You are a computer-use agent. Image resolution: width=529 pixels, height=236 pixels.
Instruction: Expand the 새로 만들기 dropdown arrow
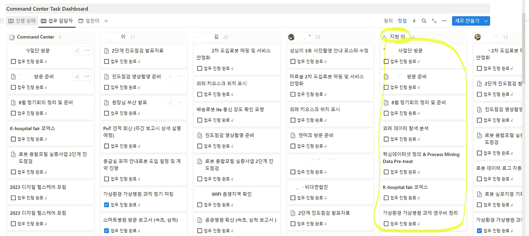pos(486,21)
